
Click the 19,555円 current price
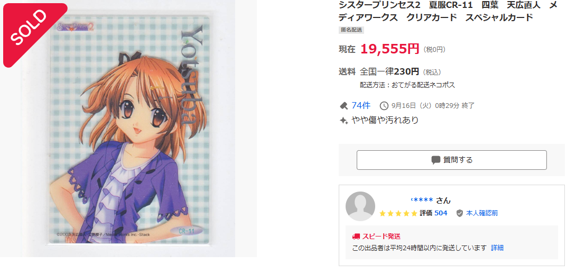(389, 49)
